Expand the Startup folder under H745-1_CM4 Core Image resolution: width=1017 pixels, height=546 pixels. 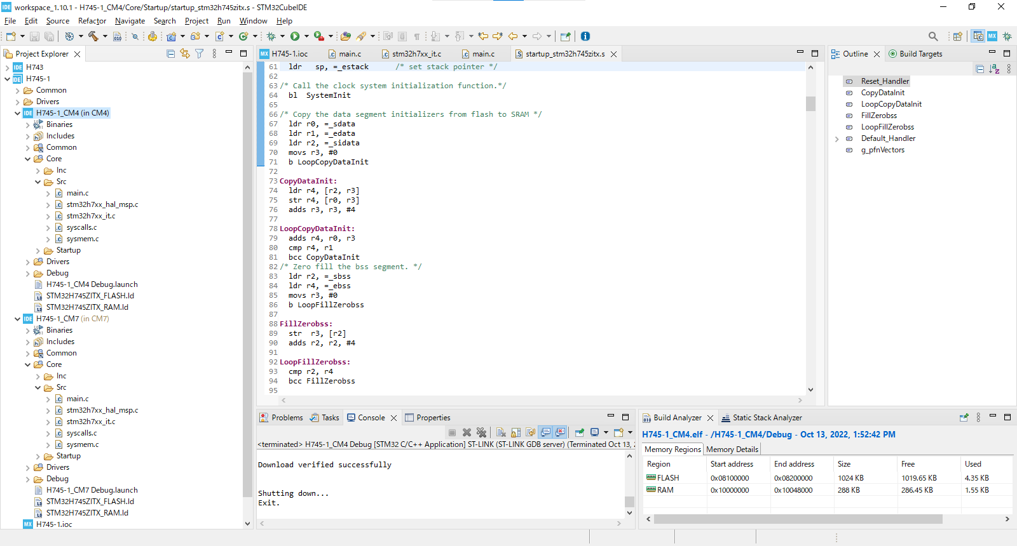point(38,251)
